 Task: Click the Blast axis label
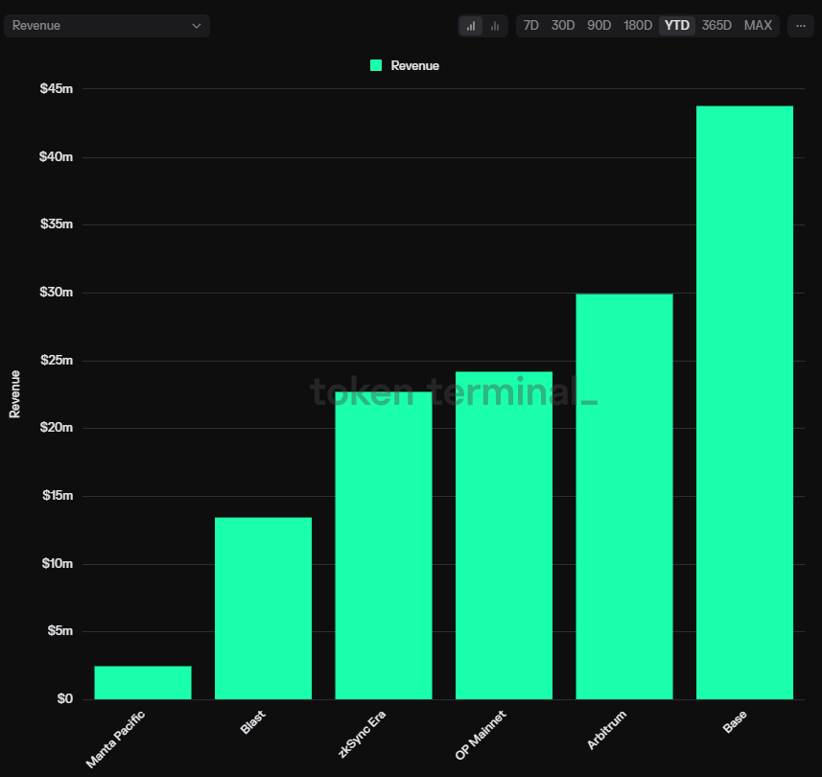(x=252, y=722)
